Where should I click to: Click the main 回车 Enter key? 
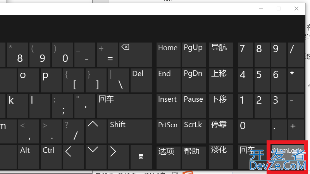[x=124, y=106]
